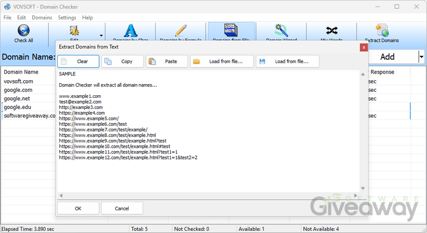Click the text area's vertical scrollbar down arrow
Image resolution: width=427 pixels, height=233 pixels.
363,189
